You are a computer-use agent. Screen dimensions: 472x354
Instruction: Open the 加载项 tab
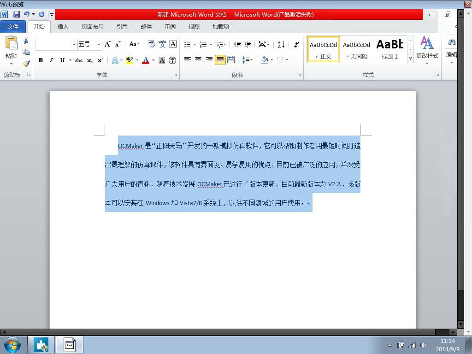[221, 26]
